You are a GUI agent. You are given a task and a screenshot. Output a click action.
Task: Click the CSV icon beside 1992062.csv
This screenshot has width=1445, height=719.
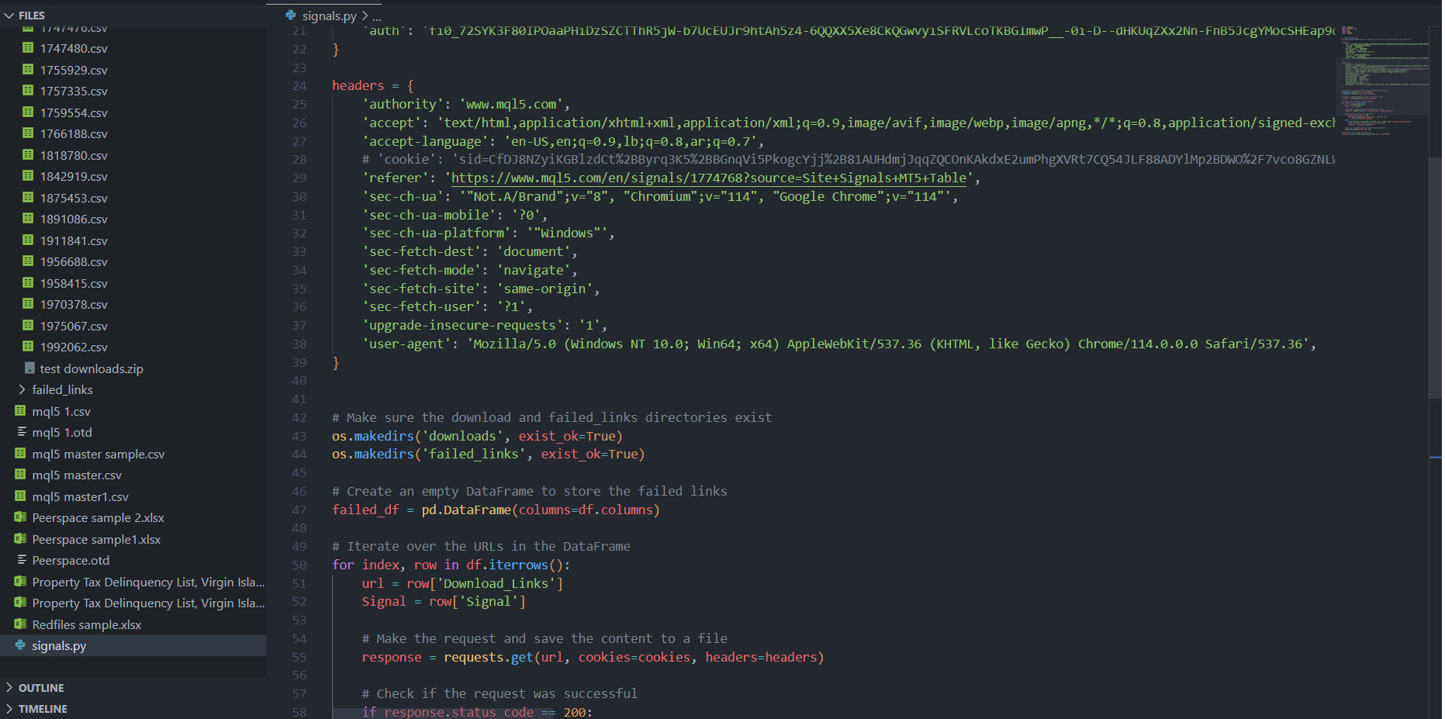click(28, 346)
